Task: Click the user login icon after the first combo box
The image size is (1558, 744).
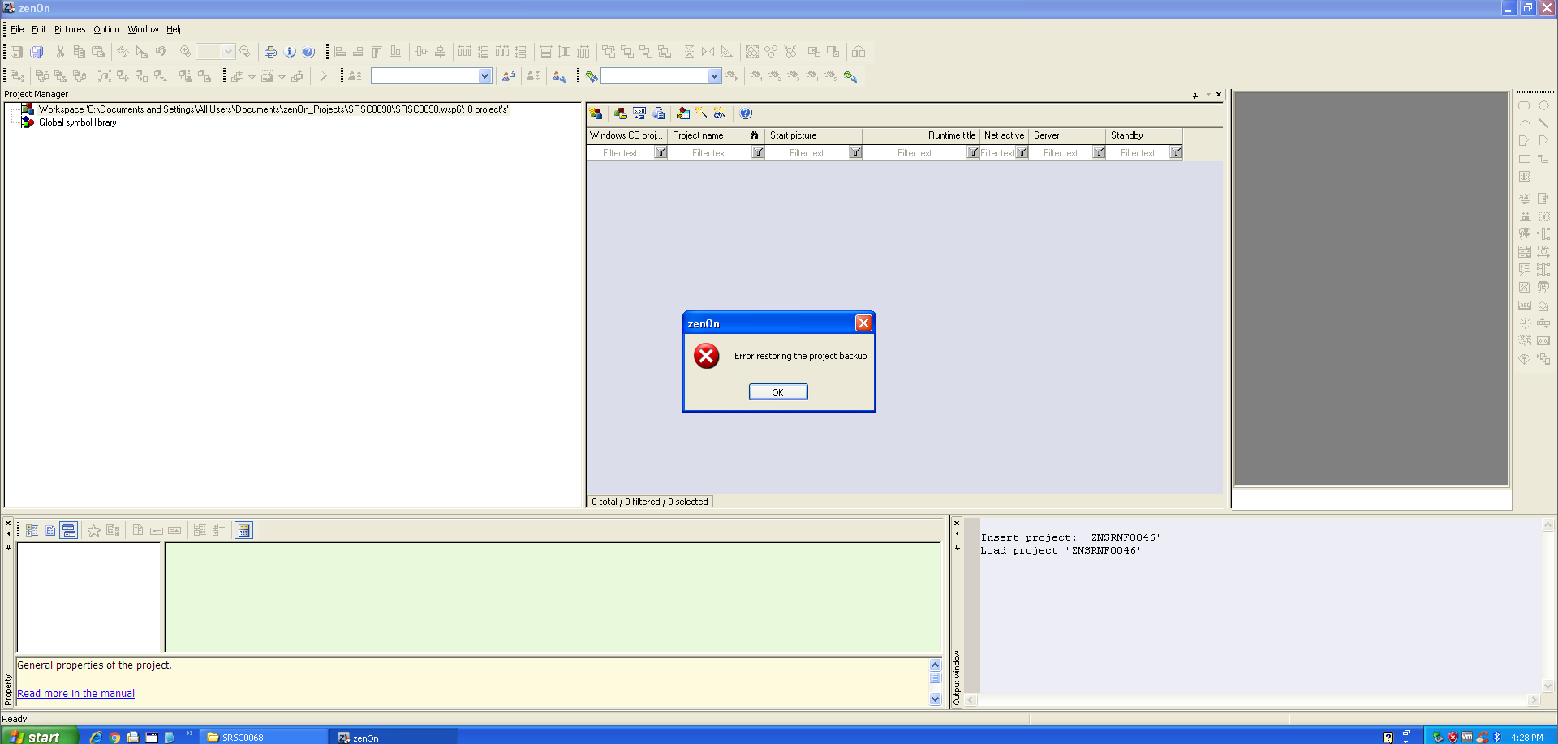Action: 509,76
